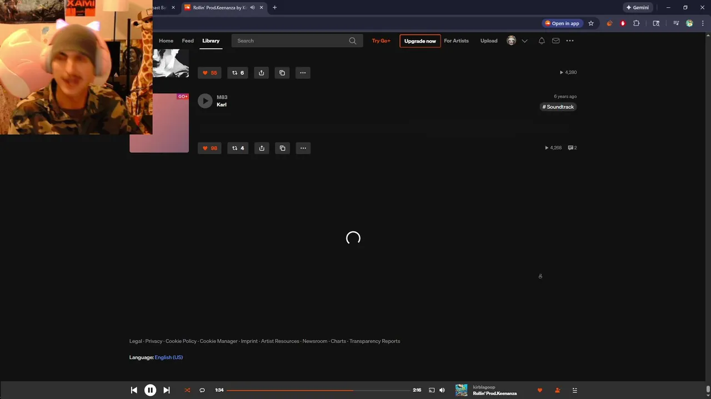The width and height of the screenshot is (711, 399).
Task: View the comments count on Karl
Action: tap(572, 148)
